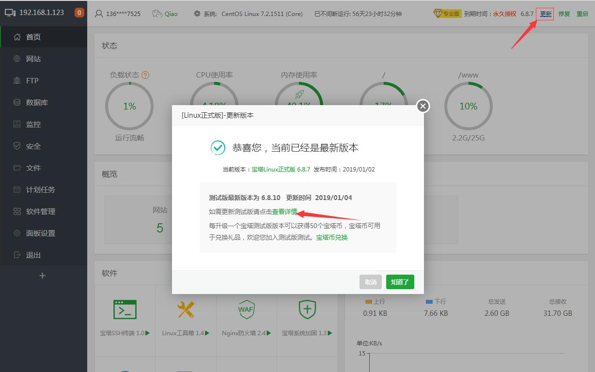This screenshot has height=372, width=595.
Task: Click the 更新 link in header
Action: coord(546,14)
